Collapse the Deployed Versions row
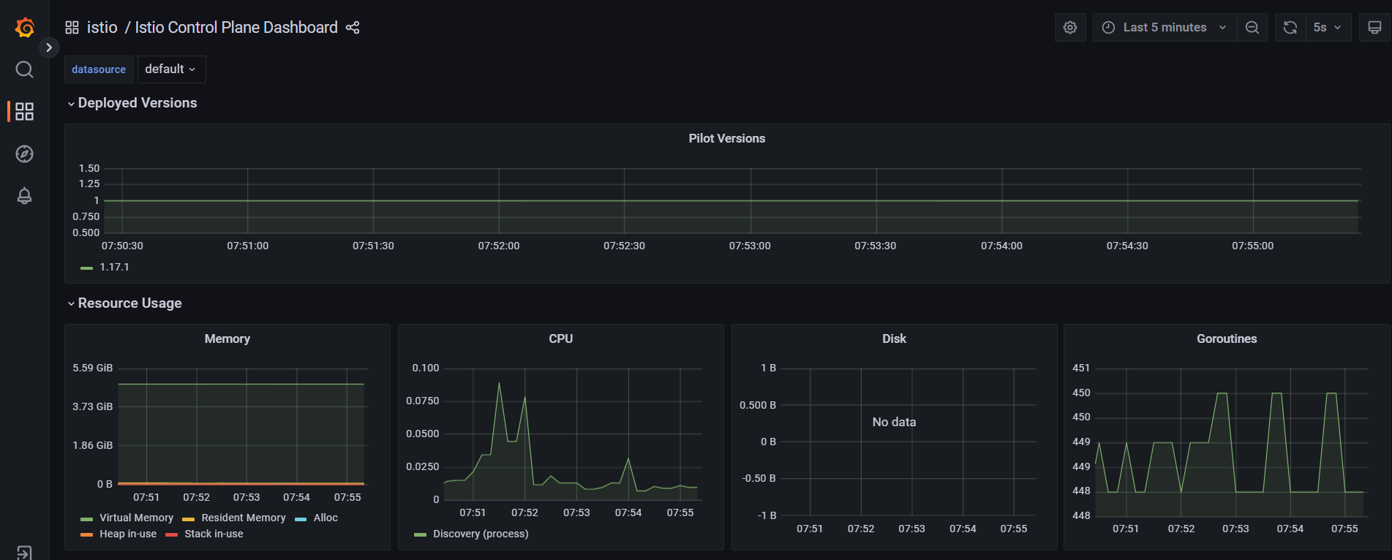The height and width of the screenshot is (560, 1392). coord(132,103)
